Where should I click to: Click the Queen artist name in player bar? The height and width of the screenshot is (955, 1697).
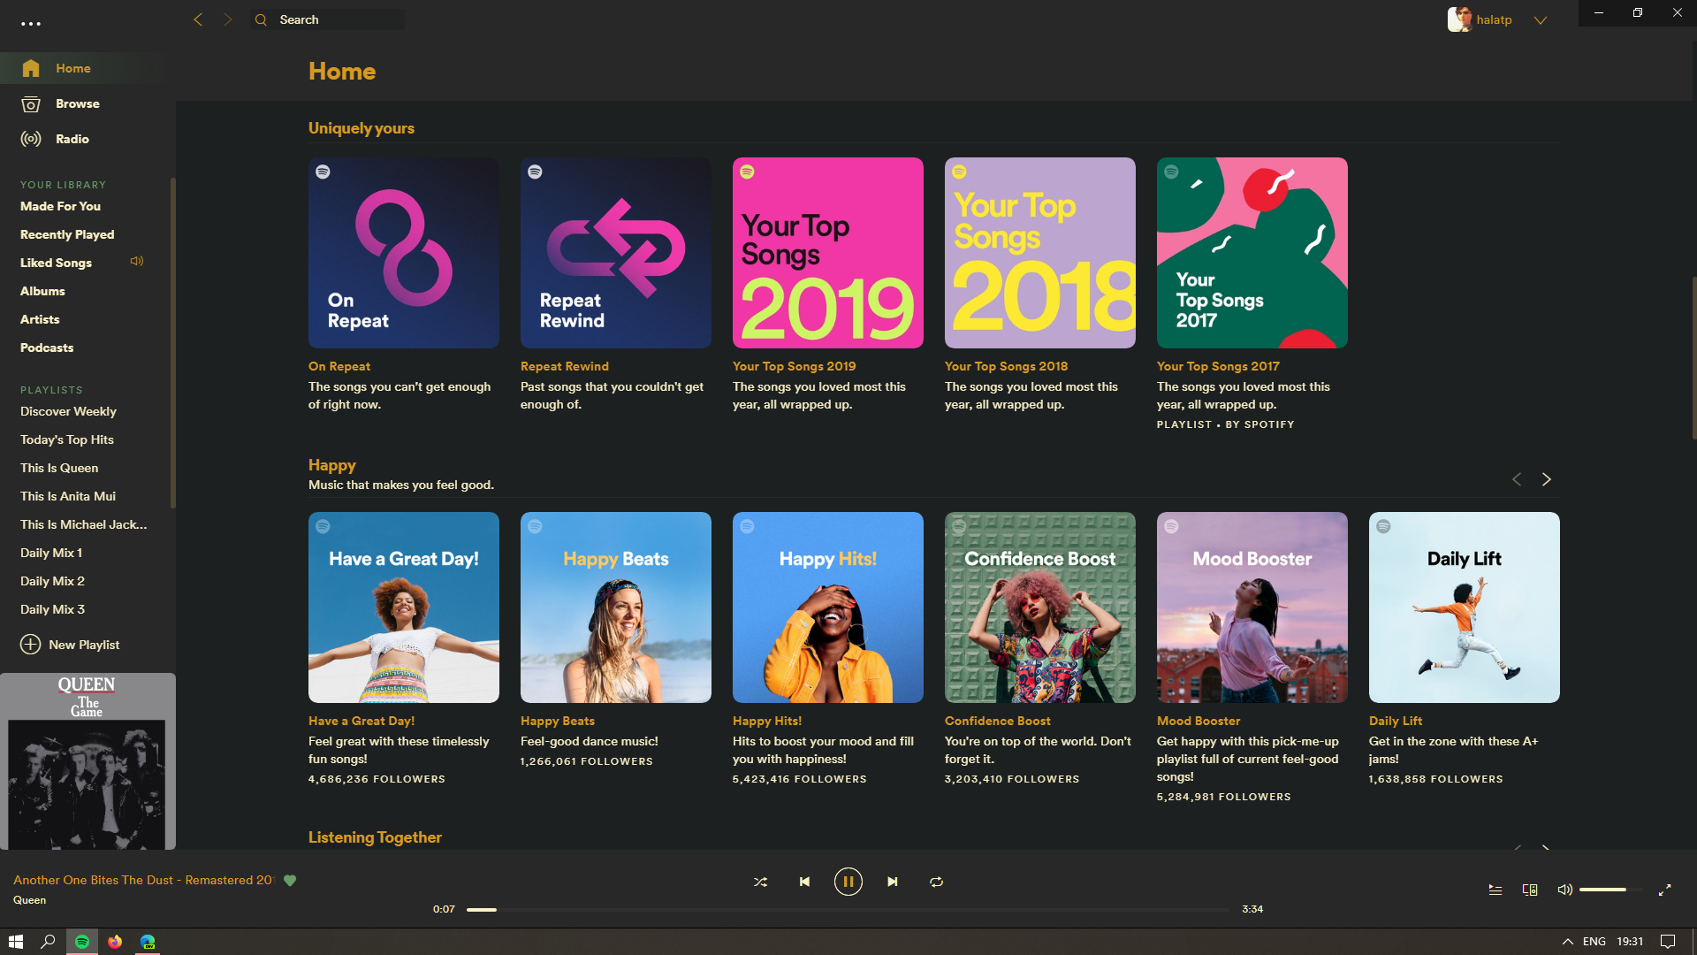click(x=29, y=900)
